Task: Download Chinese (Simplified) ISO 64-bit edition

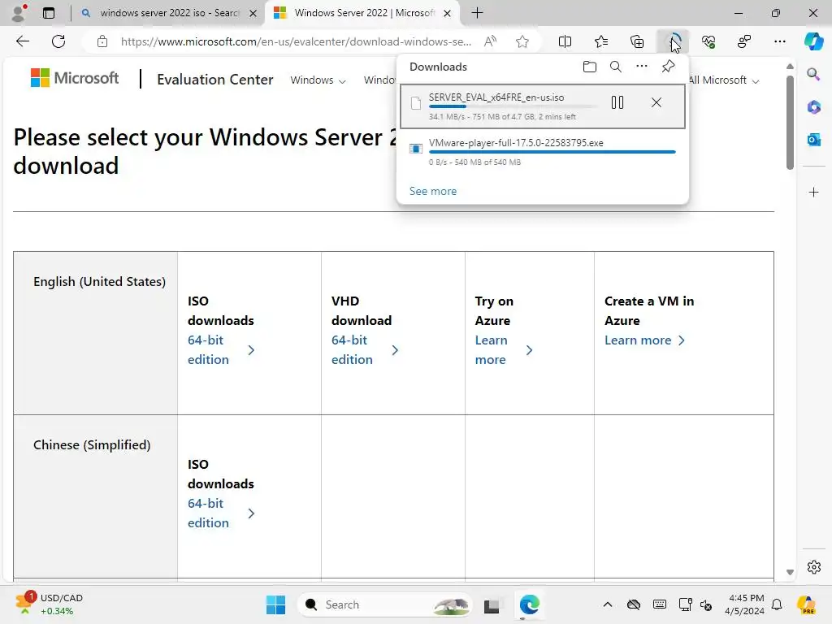Action: click(x=221, y=513)
